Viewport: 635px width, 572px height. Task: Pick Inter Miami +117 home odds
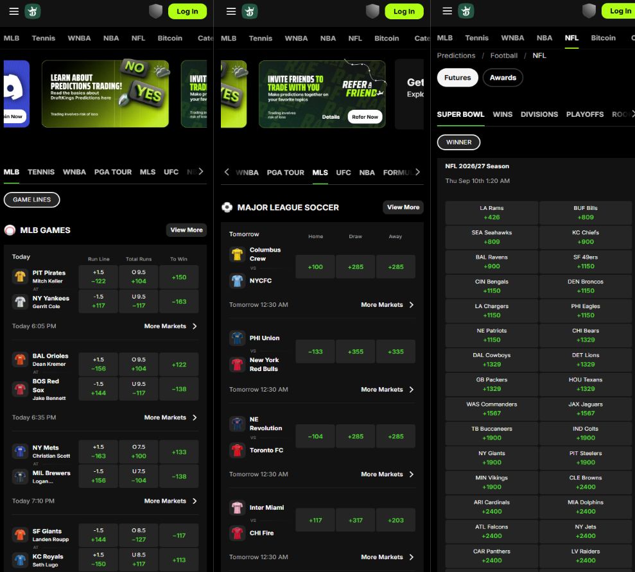[x=315, y=520]
